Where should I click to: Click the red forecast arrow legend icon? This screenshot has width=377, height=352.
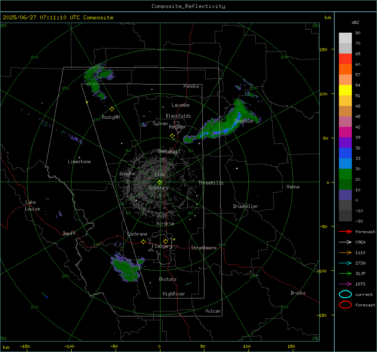tap(345, 231)
